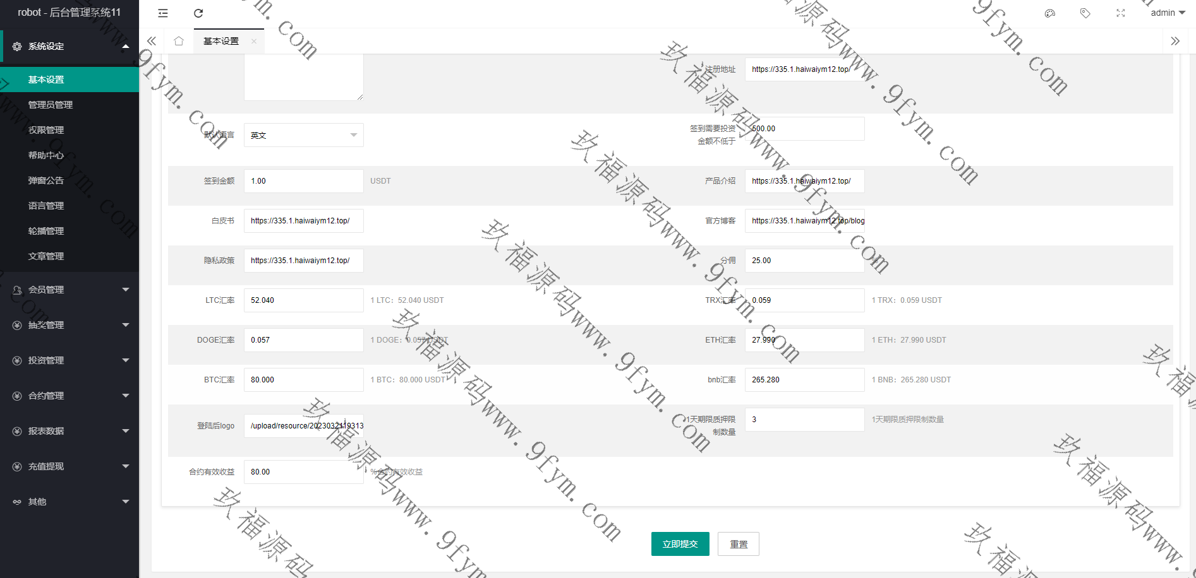1196x578 pixels.
Task: Open 管理员管理 in the sidebar
Action: pyautogui.click(x=51, y=105)
